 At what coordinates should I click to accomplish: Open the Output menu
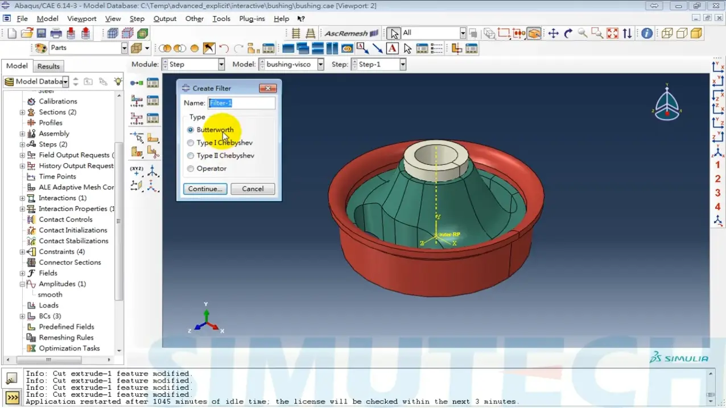165,19
